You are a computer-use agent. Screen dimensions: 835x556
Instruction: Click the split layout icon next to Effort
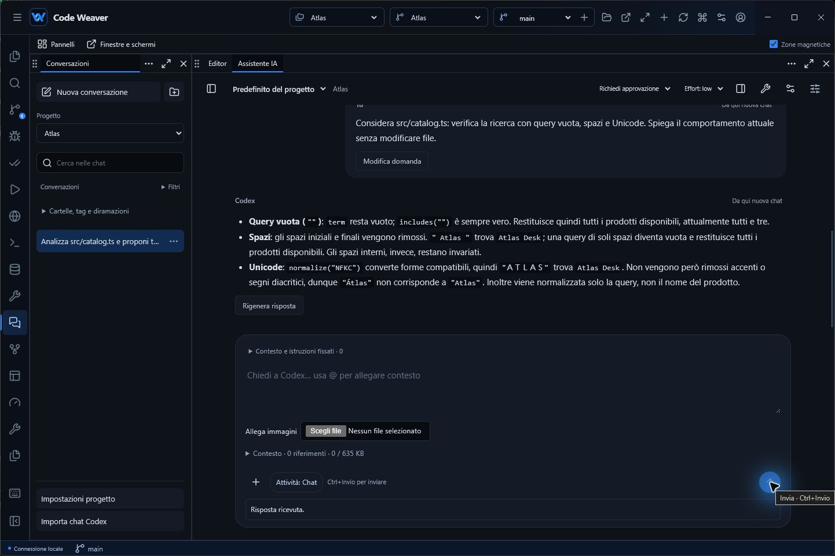click(741, 89)
